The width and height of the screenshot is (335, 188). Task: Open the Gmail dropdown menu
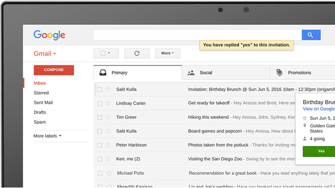tap(45, 54)
